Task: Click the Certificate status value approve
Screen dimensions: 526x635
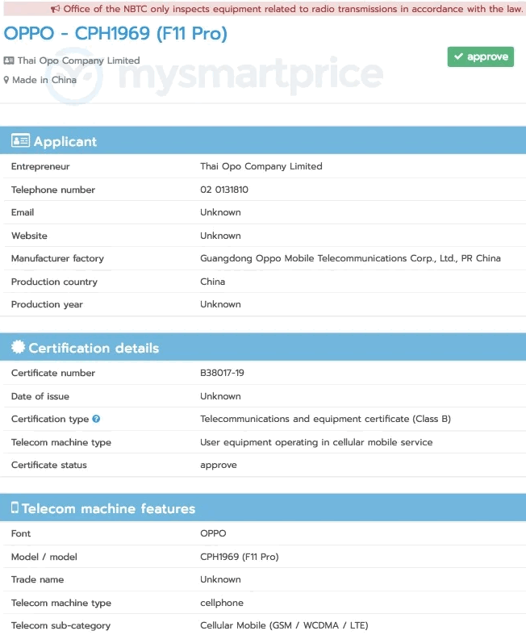Action: (x=219, y=466)
